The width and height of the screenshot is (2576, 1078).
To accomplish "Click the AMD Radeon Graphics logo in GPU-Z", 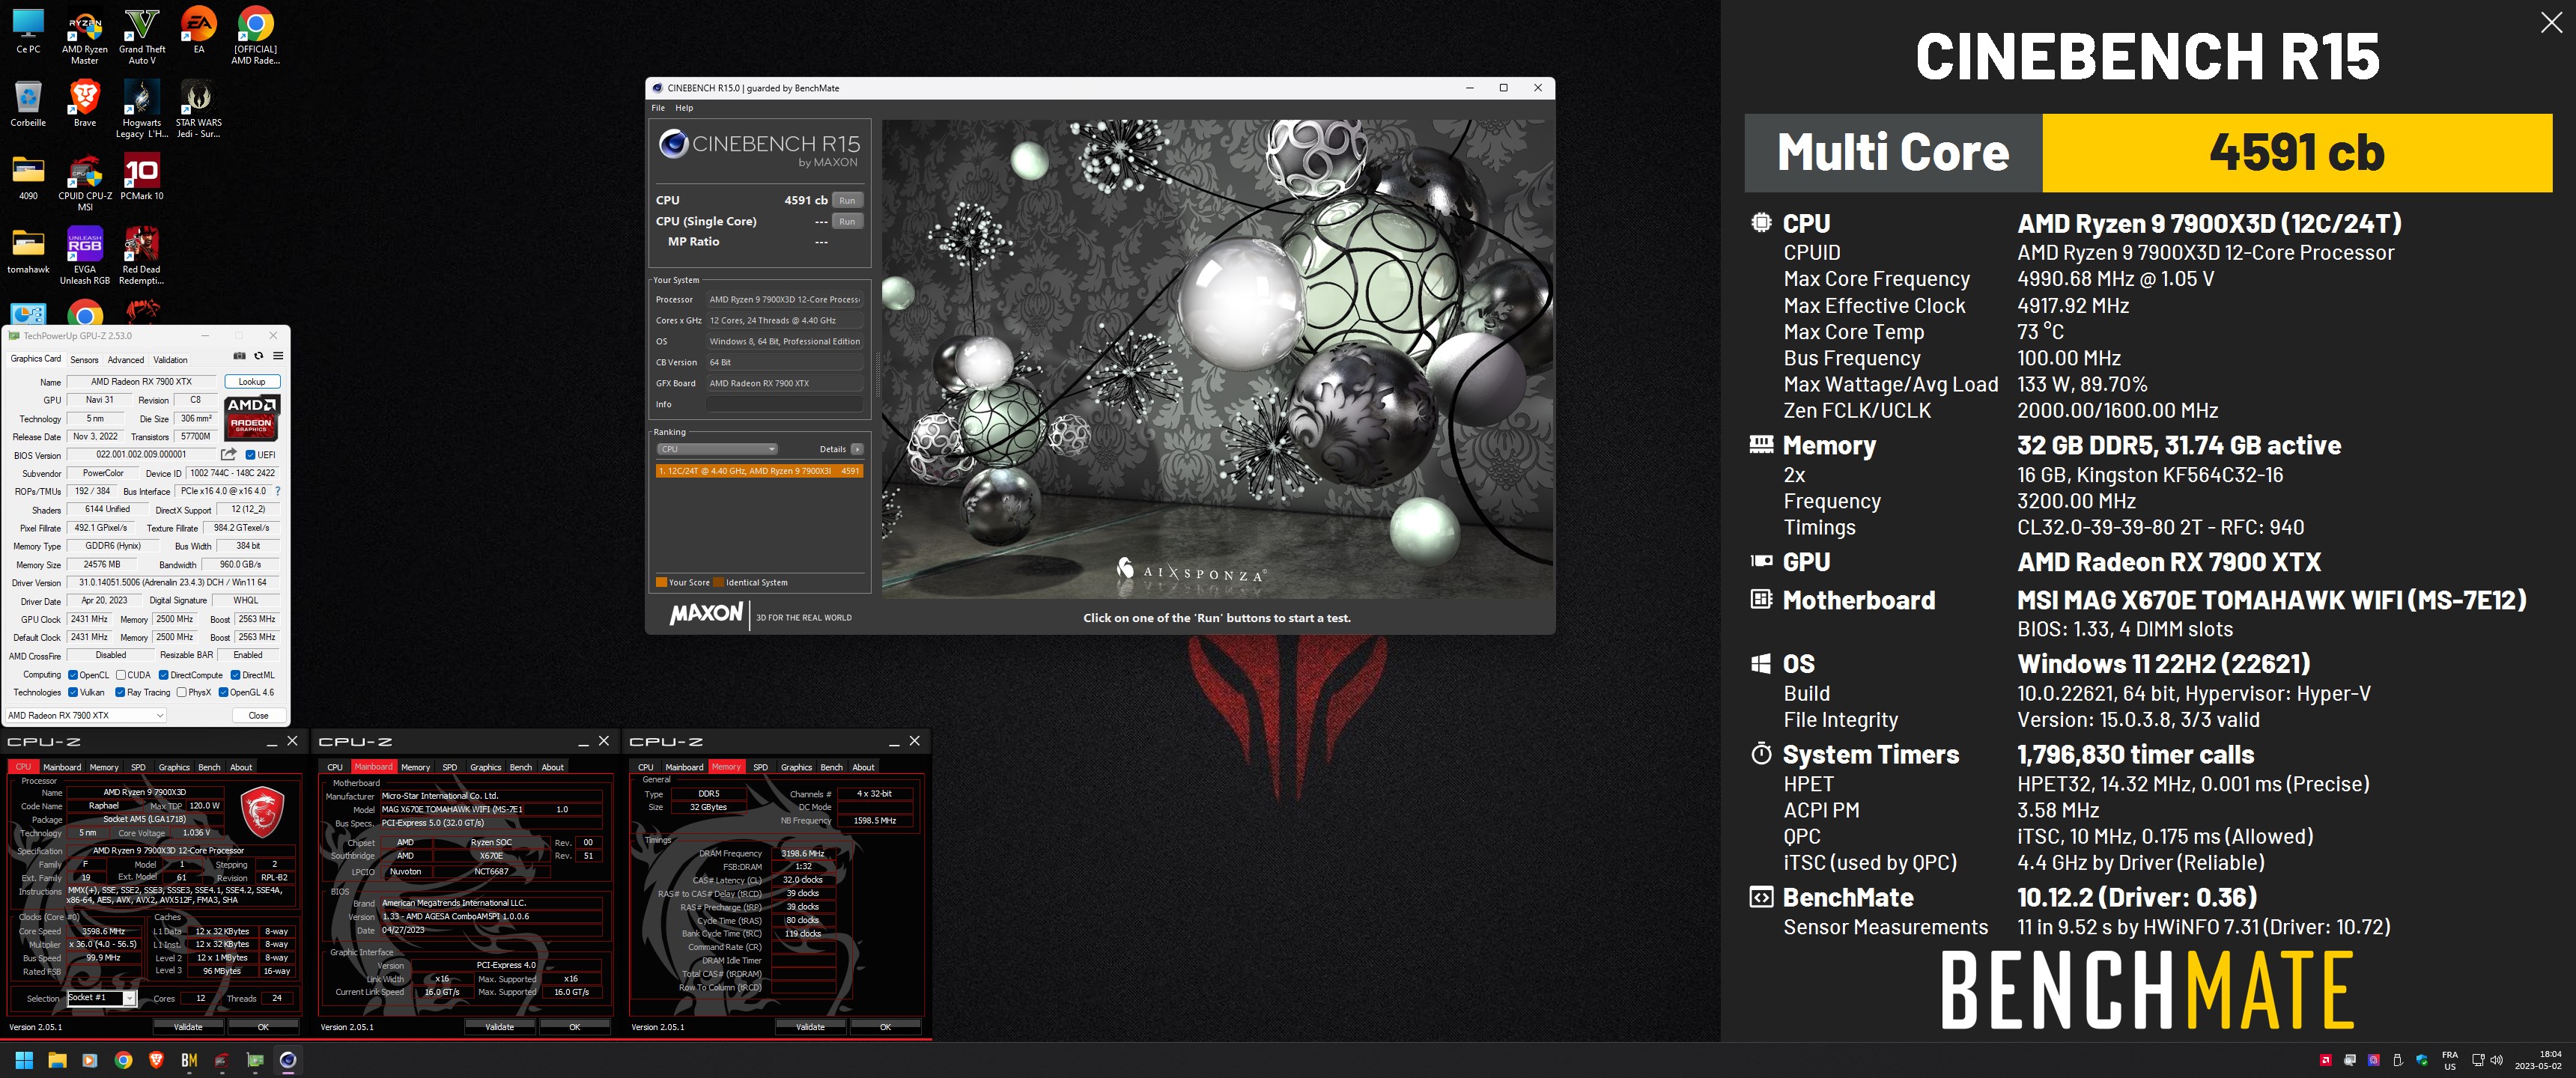I will pos(251,418).
